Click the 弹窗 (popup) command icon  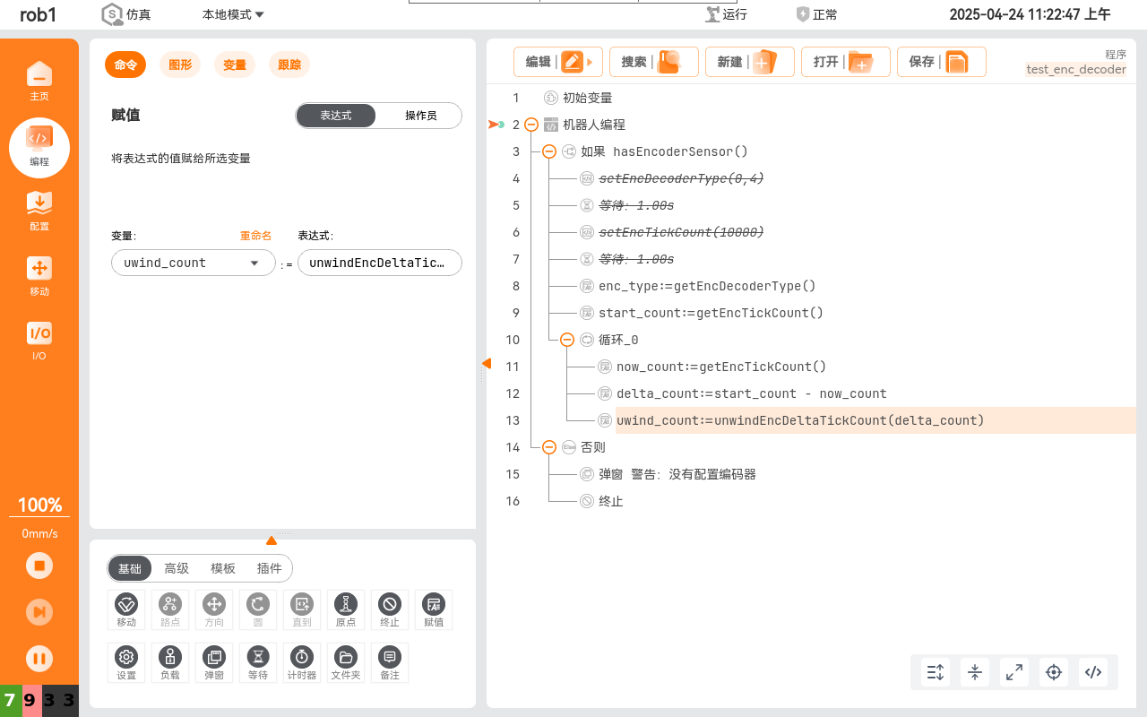[214, 661]
